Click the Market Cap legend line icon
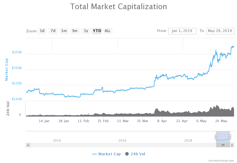Image resolution: width=237 pixels, height=163 pixels. 95,154
